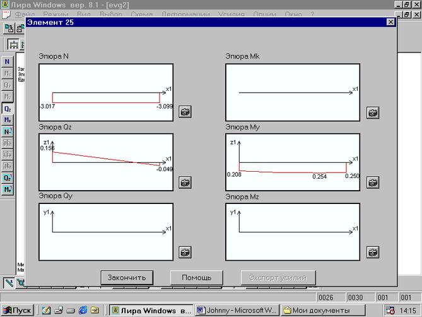Click the show desktop icon in quick launch

point(46,310)
